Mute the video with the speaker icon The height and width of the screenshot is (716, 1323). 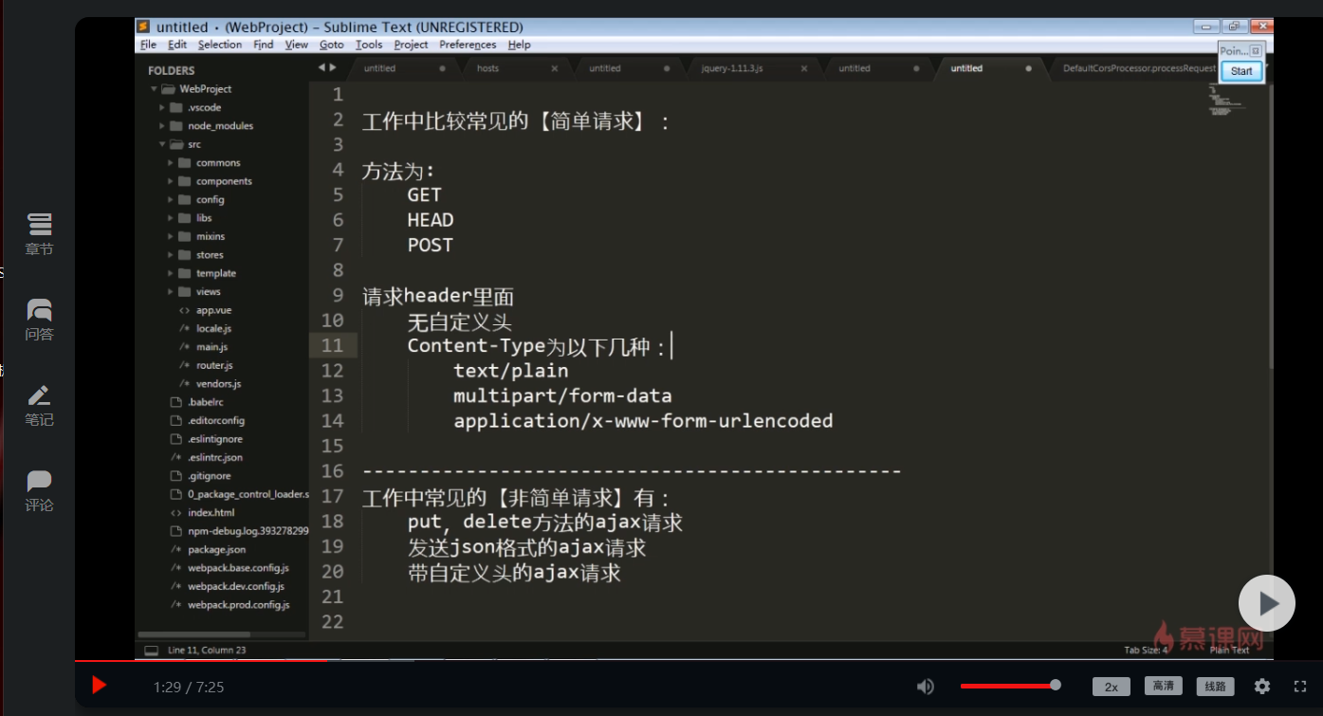926,687
